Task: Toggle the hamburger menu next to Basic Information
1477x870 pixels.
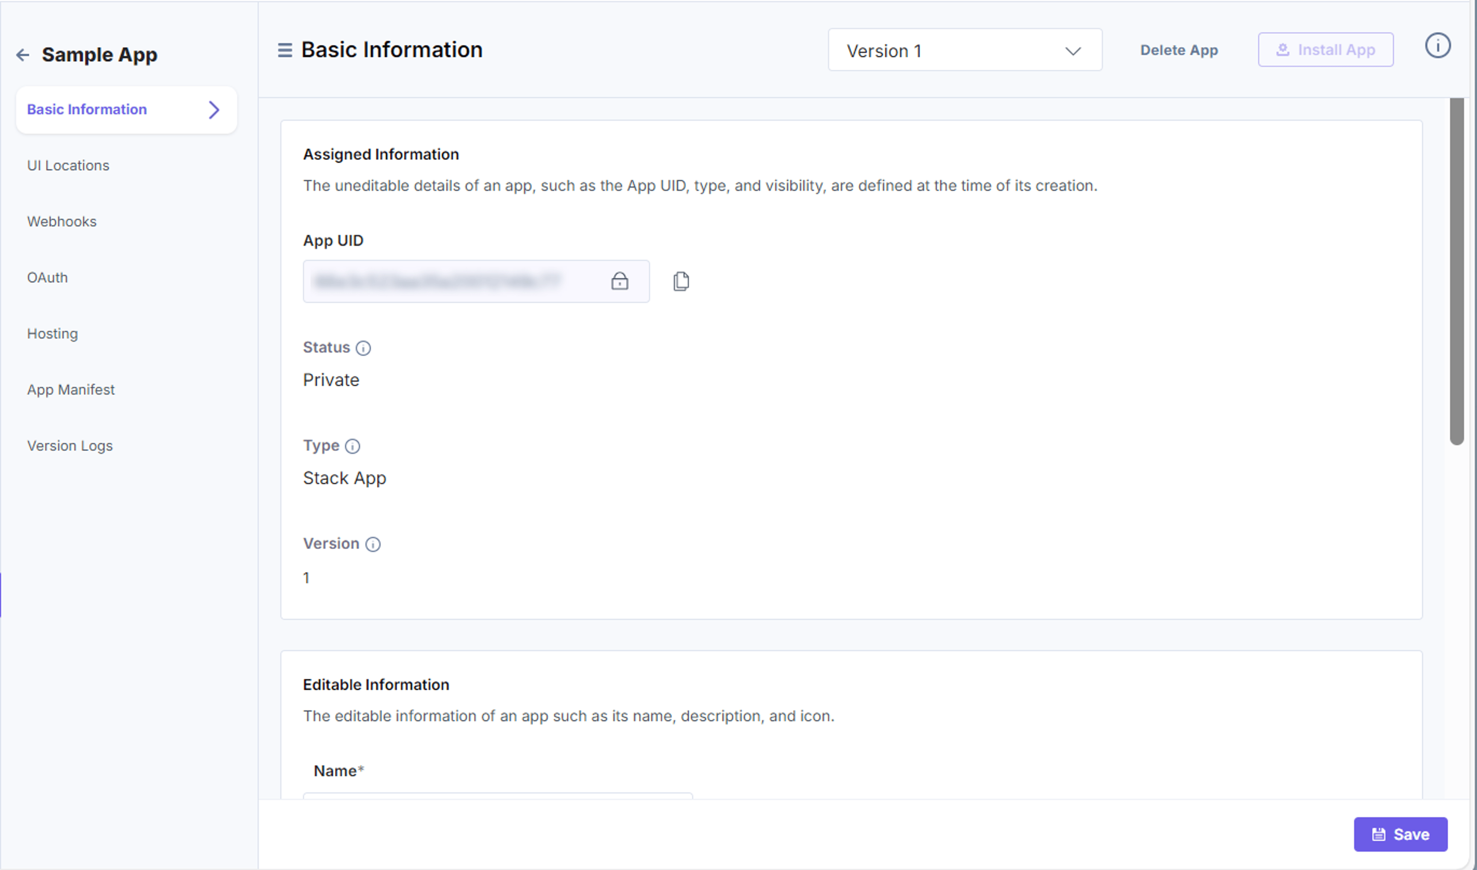Action: pyautogui.click(x=285, y=50)
